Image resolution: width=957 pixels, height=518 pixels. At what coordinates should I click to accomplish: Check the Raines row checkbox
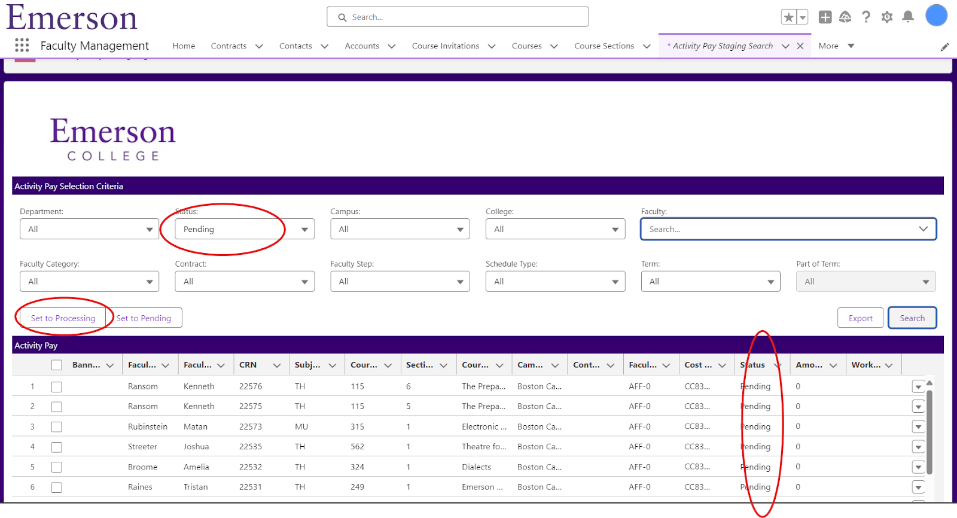[x=57, y=487]
